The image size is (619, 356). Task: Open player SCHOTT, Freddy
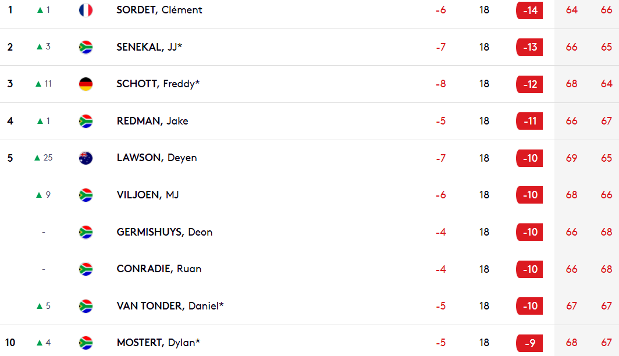(x=158, y=84)
